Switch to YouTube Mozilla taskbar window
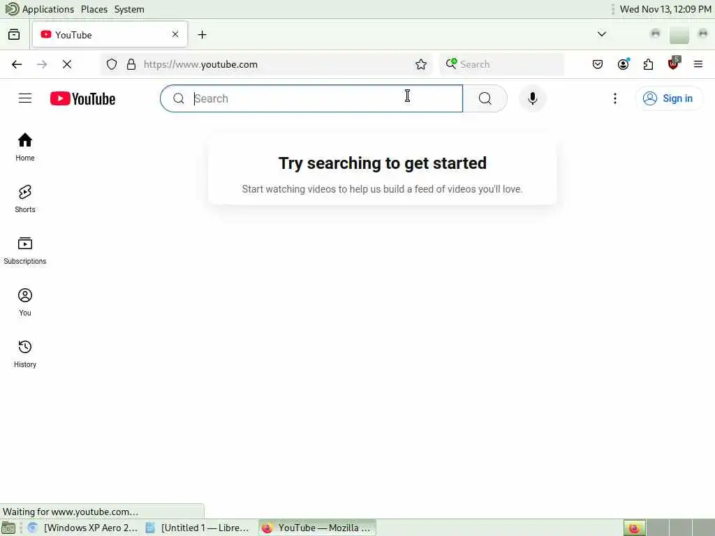Screen dimensions: 715x536 318,528
